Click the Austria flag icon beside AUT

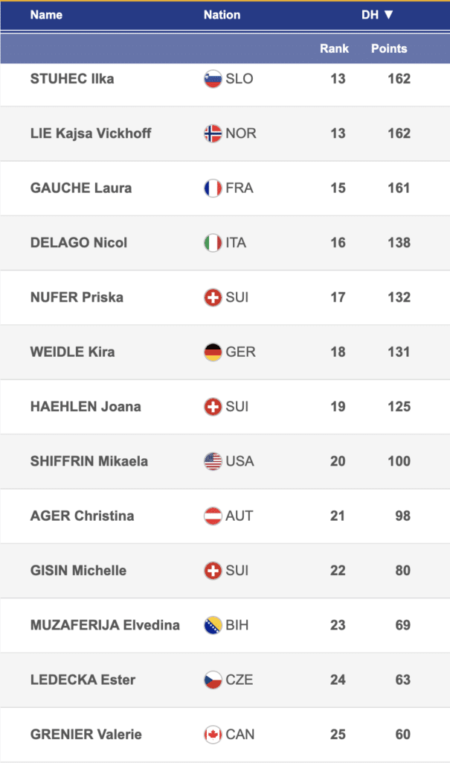pyautogui.click(x=213, y=516)
